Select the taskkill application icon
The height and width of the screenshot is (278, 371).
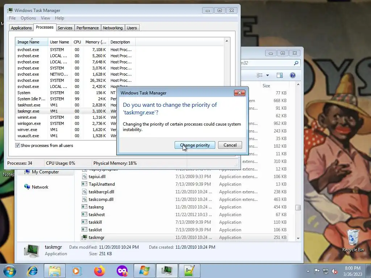click(84, 222)
